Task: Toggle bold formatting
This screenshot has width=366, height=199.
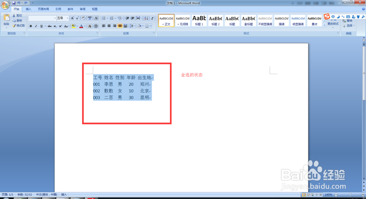Action: (31, 26)
